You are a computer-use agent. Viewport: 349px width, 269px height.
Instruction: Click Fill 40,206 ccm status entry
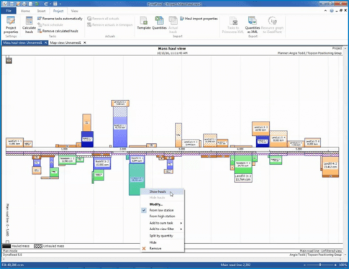tap(13, 265)
